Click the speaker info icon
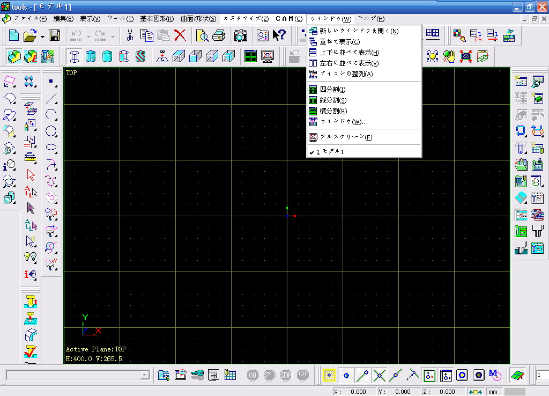Screen dimensions: 549x396 pyautogui.click(x=31, y=274)
